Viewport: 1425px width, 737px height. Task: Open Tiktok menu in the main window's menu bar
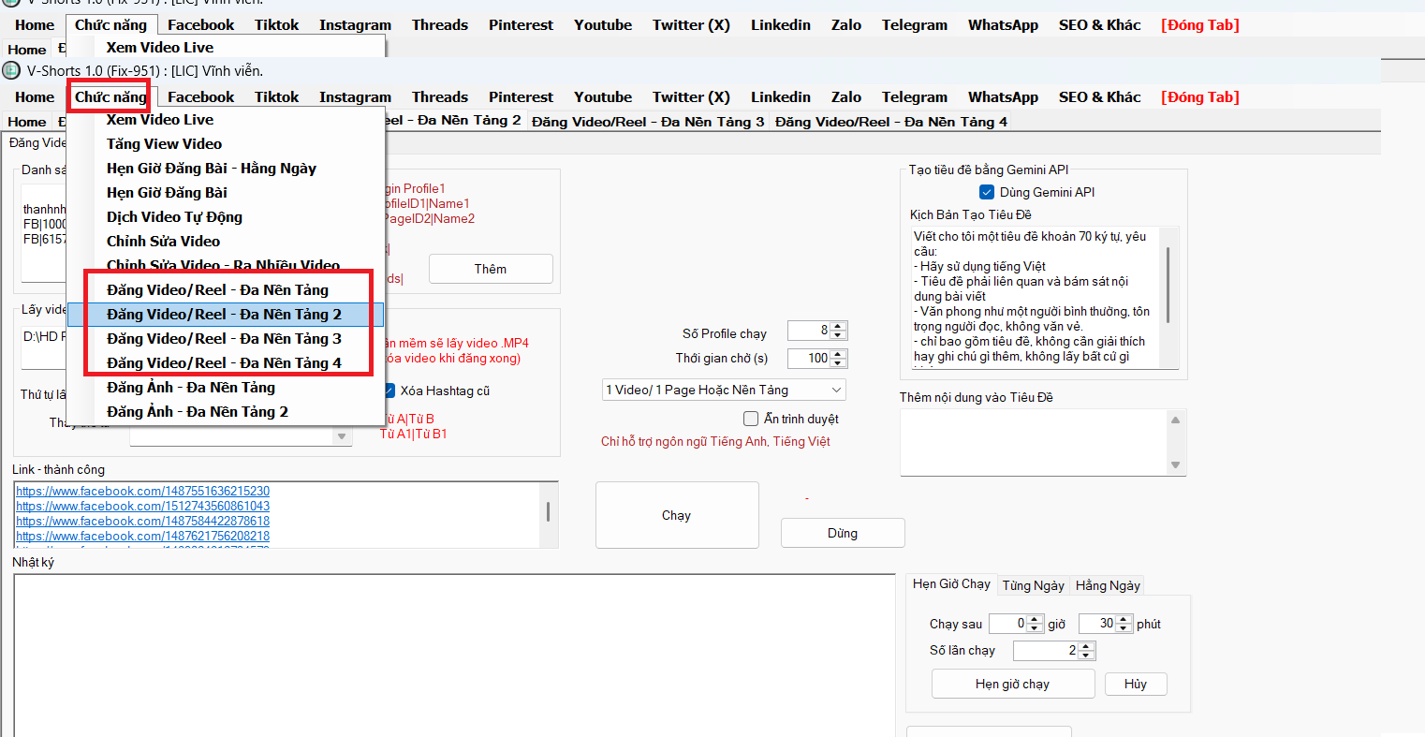tap(277, 97)
